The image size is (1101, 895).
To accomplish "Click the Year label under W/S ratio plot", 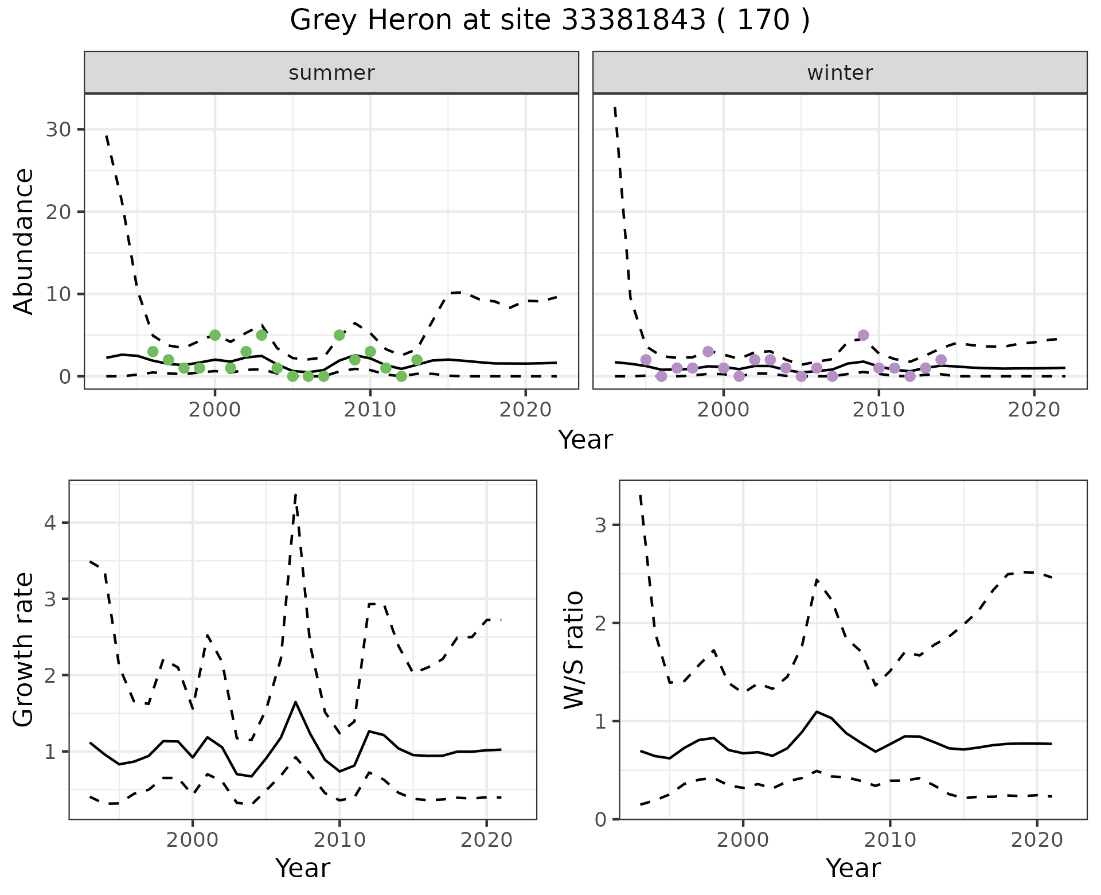I will [853, 868].
